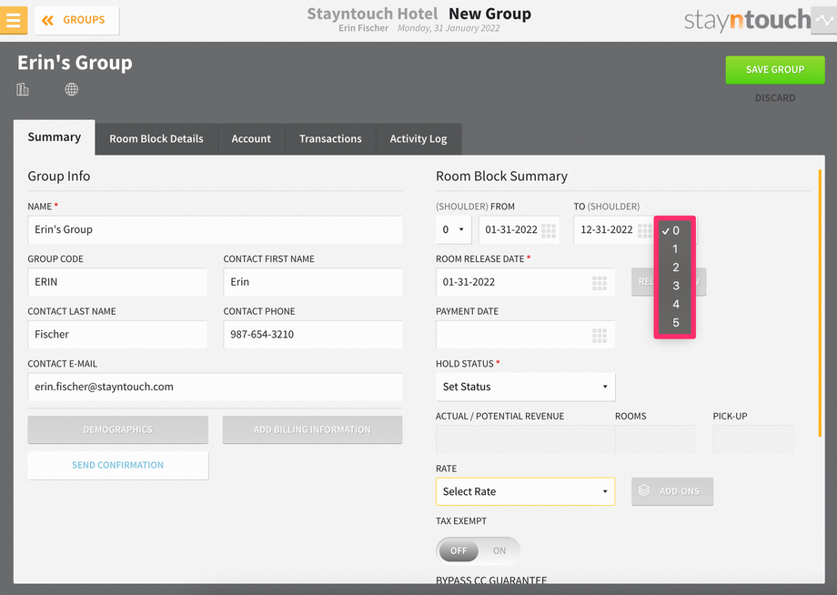
Task: Click the Rooms value box
Action: pos(656,439)
